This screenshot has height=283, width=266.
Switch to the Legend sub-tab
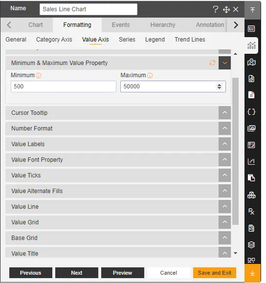155,40
